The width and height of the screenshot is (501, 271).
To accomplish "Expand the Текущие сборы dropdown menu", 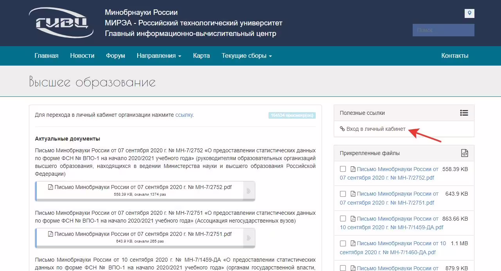I will [x=247, y=56].
